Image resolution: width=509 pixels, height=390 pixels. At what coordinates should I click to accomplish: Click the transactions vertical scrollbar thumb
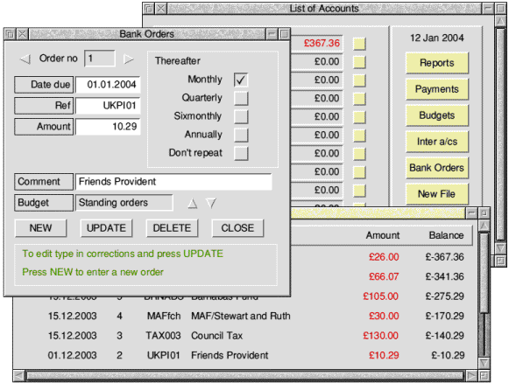click(484, 272)
